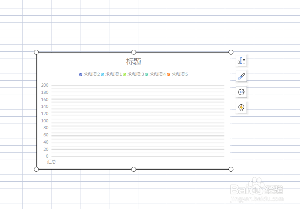Viewport: 300px width, 209px height.
Task: Click the teal swatch of 求和项:4
Action: [147, 75]
